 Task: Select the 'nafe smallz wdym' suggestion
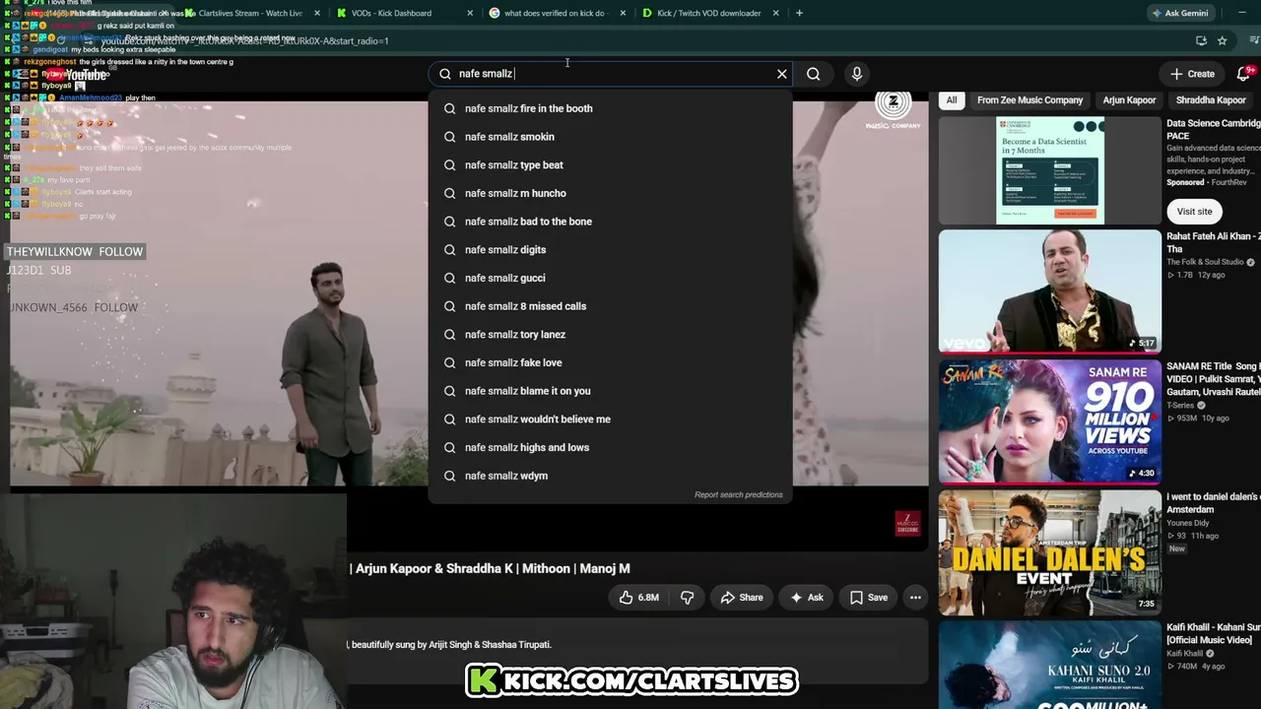tap(611, 476)
